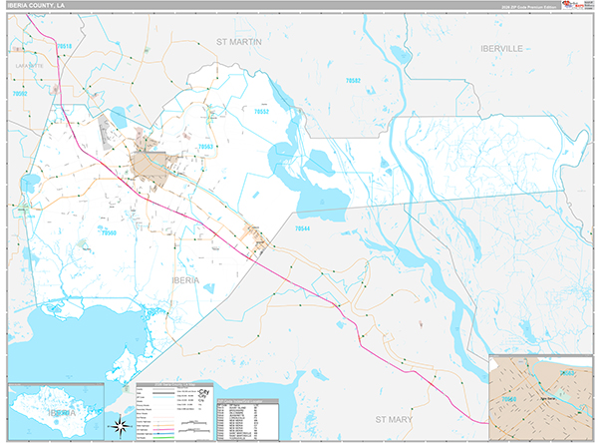Click the ST MARTIN county label
598x443 pixels.
pos(239,42)
